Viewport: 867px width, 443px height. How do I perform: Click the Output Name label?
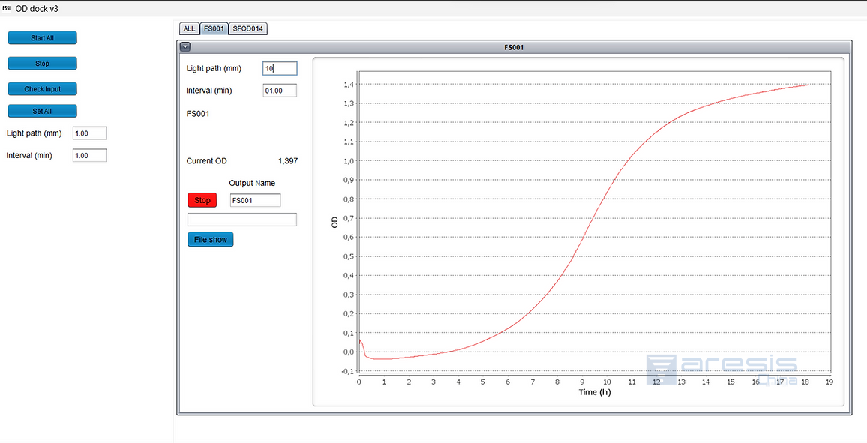tap(252, 184)
